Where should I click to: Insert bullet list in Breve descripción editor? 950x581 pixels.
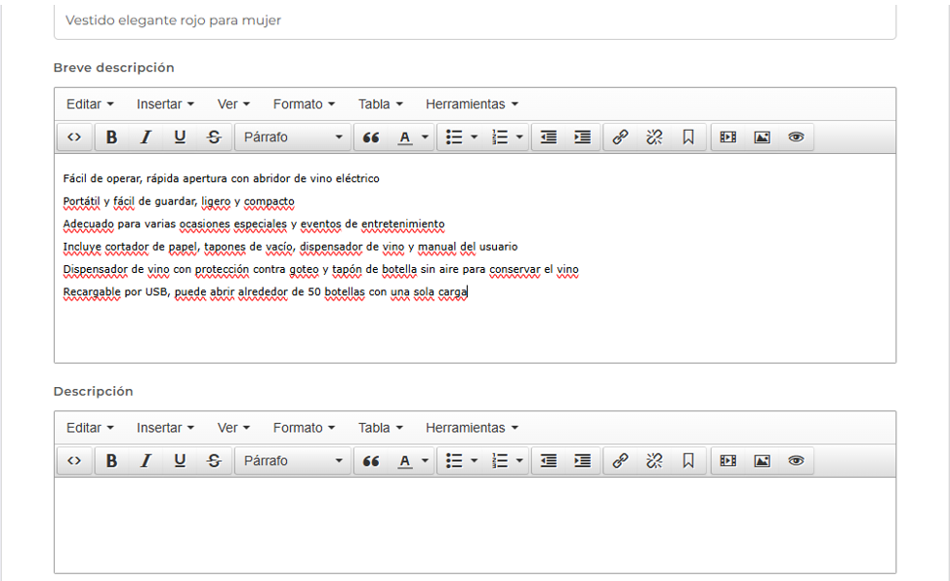tap(454, 137)
